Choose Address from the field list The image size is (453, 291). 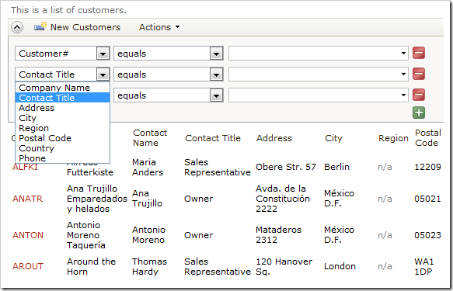coord(62,108)
